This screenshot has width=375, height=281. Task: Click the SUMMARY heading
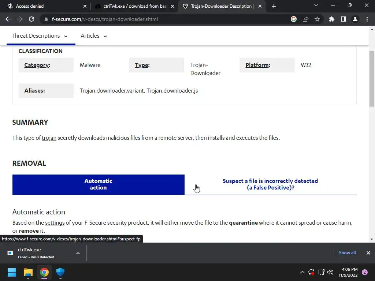30,122
